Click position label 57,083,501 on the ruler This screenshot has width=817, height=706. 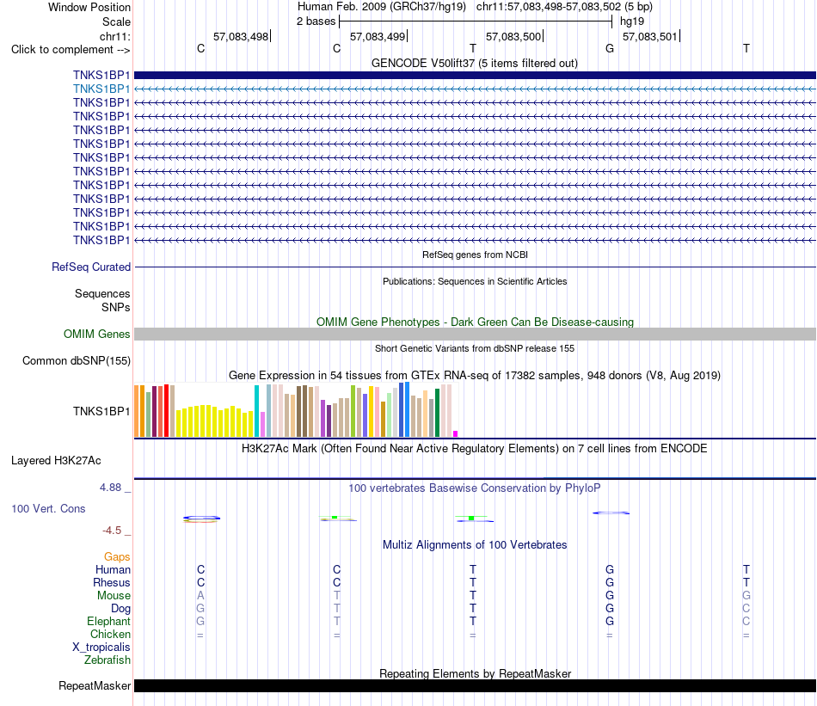click(650, 36)
